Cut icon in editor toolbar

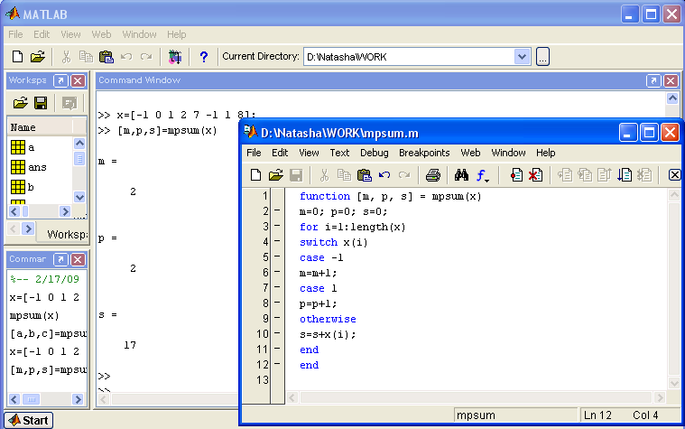point(324,175)
